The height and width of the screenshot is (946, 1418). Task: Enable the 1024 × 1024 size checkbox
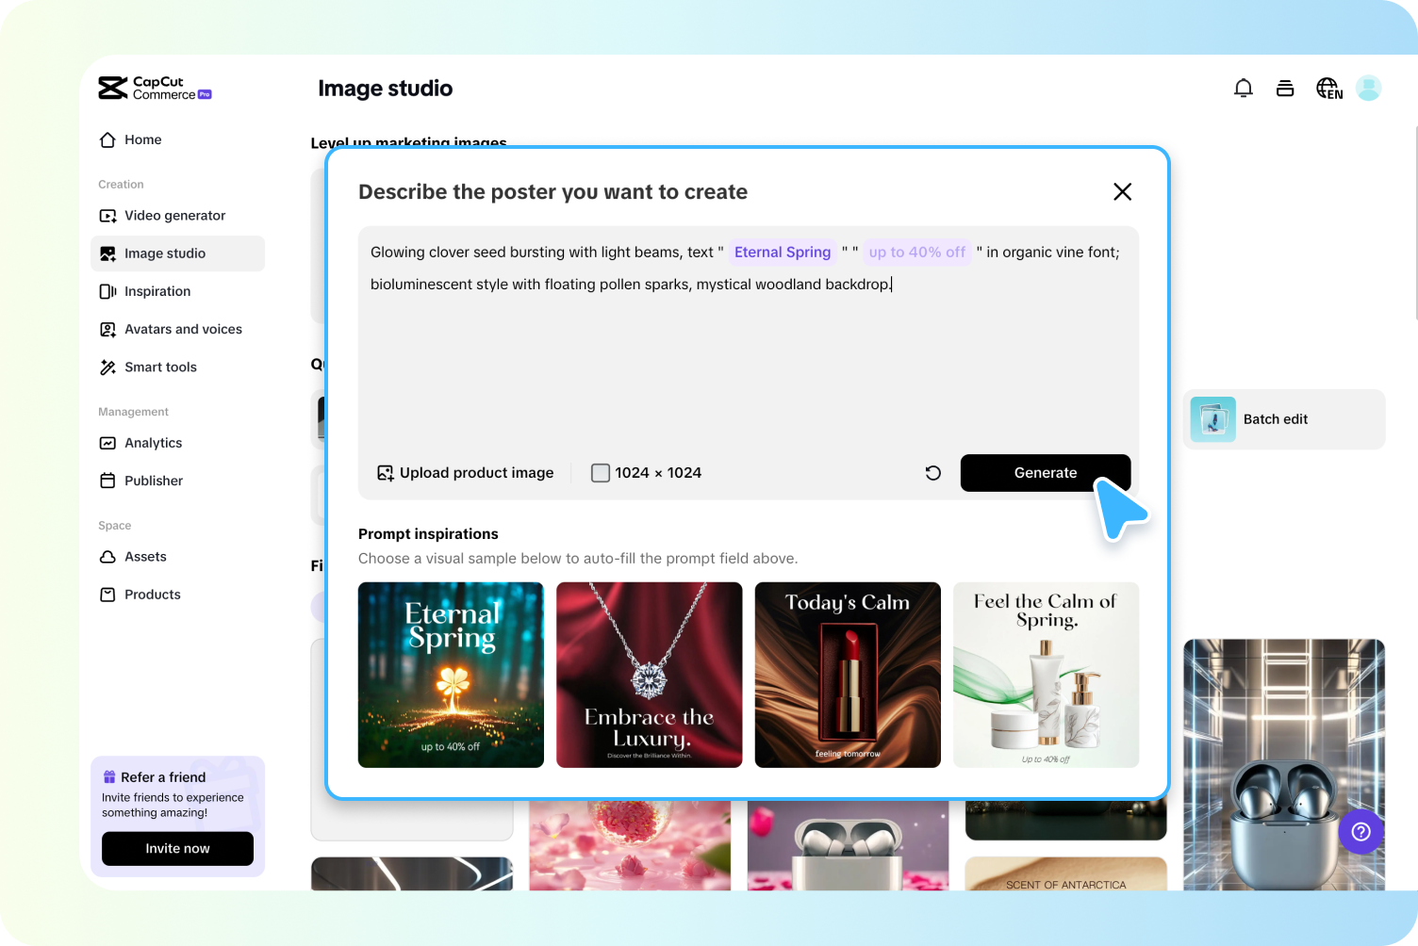click(601, 472)
